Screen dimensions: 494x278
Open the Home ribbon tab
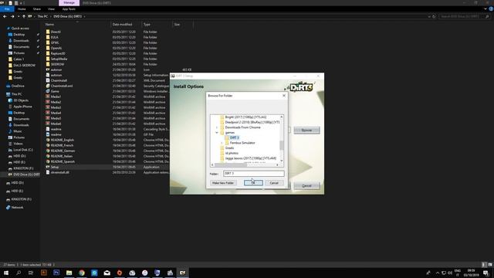22,9
